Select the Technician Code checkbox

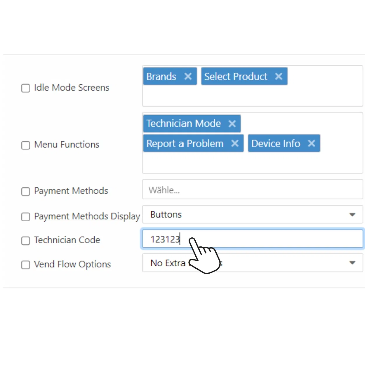click(26, 241)
